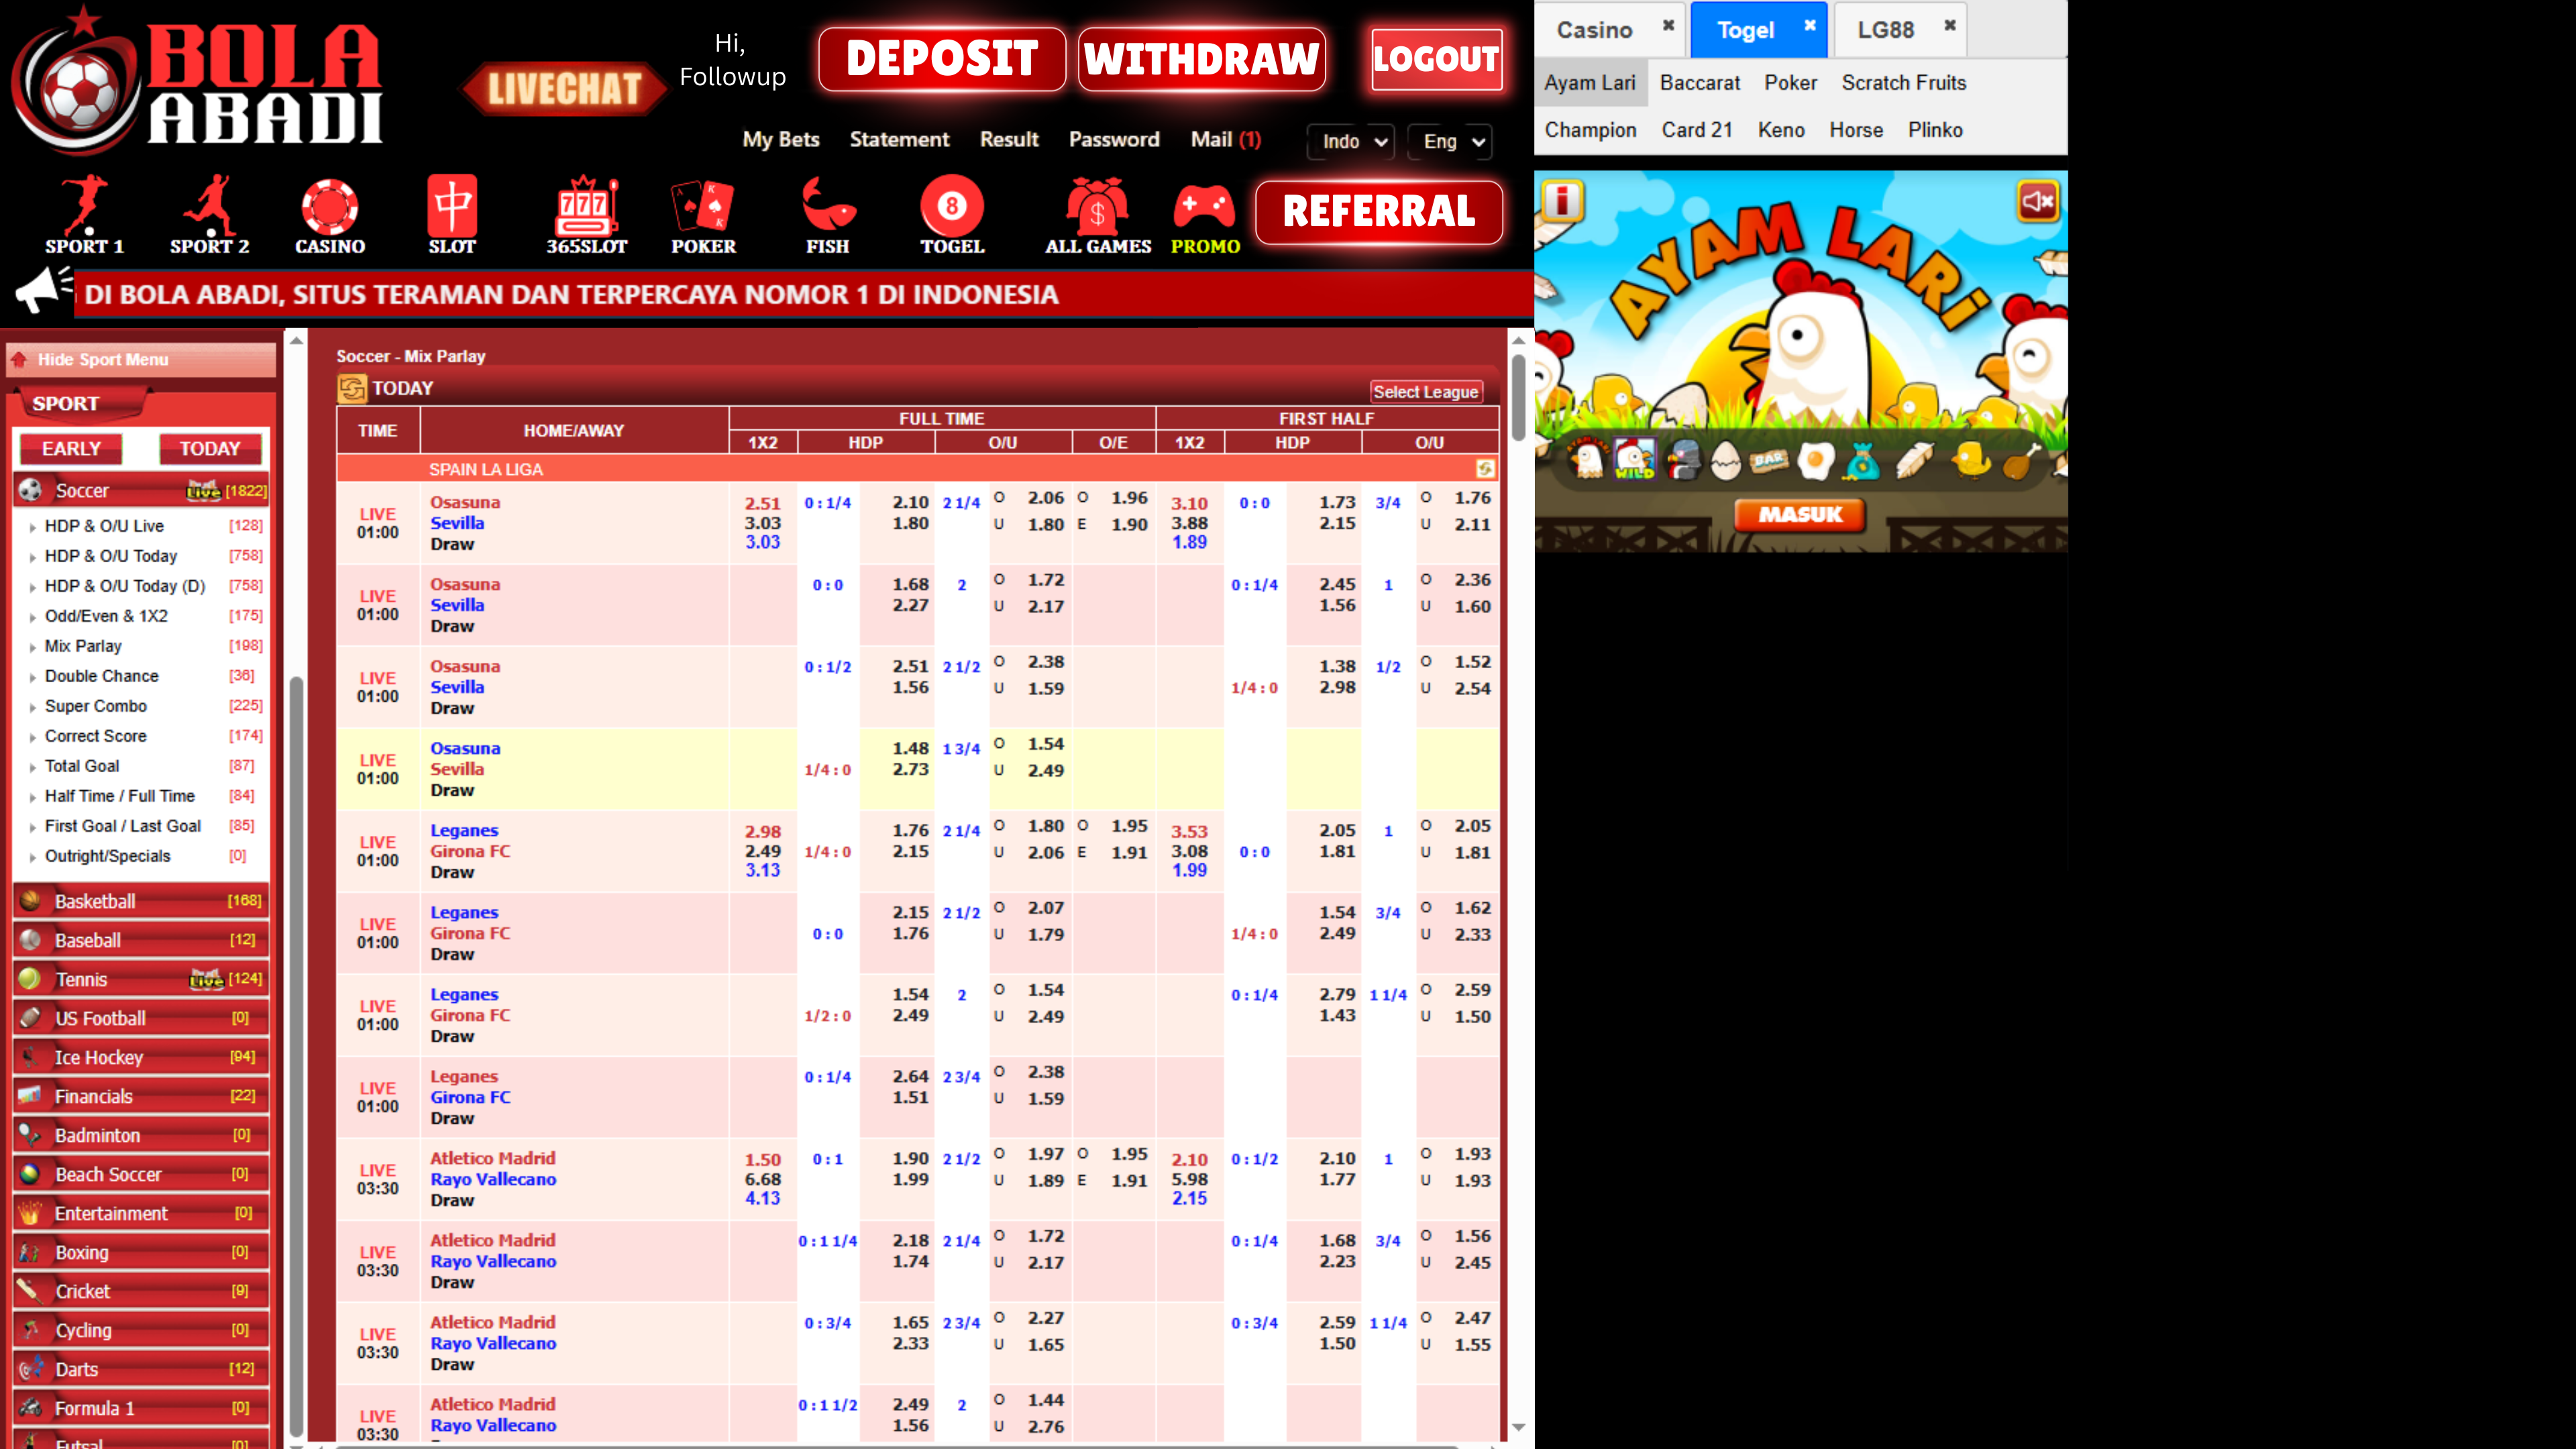Click the DEPOSIT button
This screenshot has width=2576, height=1449.
pos(942,59)
